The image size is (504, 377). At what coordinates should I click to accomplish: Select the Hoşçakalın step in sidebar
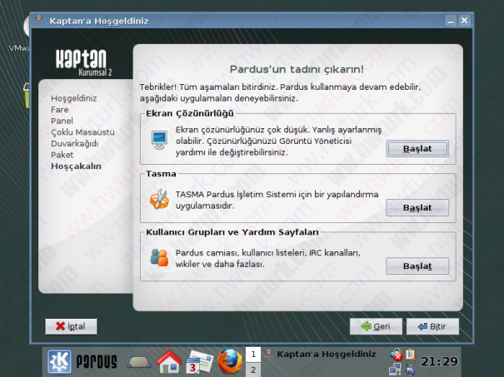tap(76, 166)
